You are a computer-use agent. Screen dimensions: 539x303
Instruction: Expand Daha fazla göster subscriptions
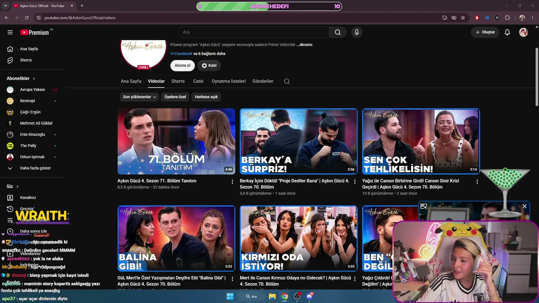tap(35, 168)
